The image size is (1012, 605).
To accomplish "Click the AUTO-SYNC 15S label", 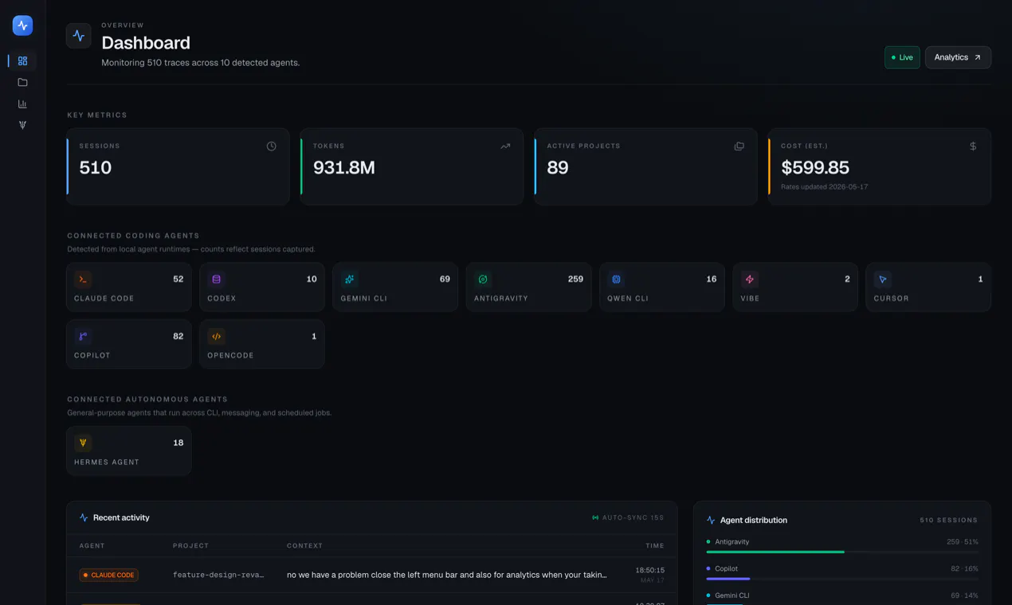I will [633, 517].
